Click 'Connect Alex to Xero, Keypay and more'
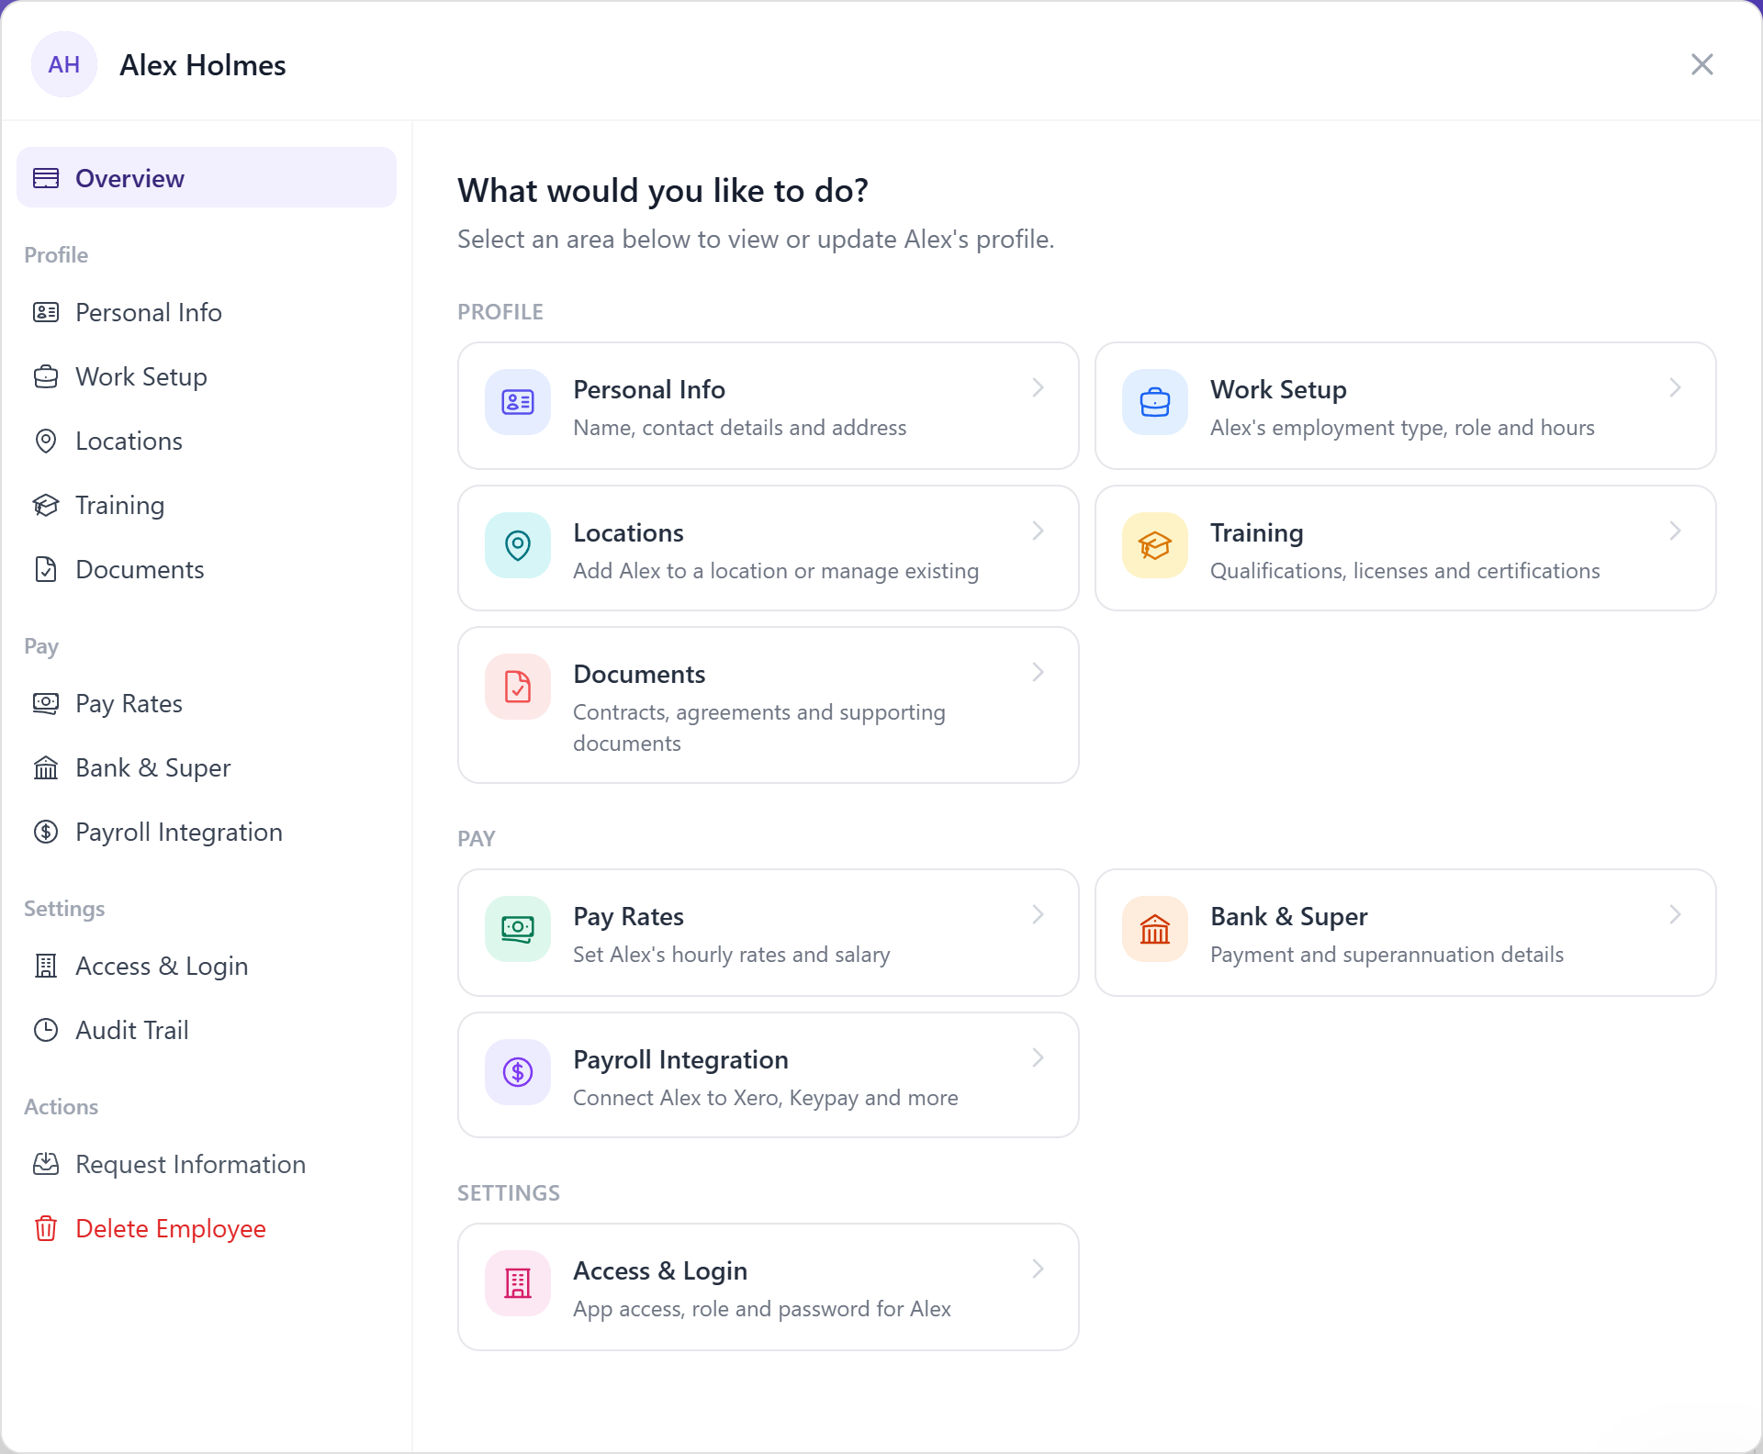This screenshot has width=1763, height=1454. coord(765,1098)
